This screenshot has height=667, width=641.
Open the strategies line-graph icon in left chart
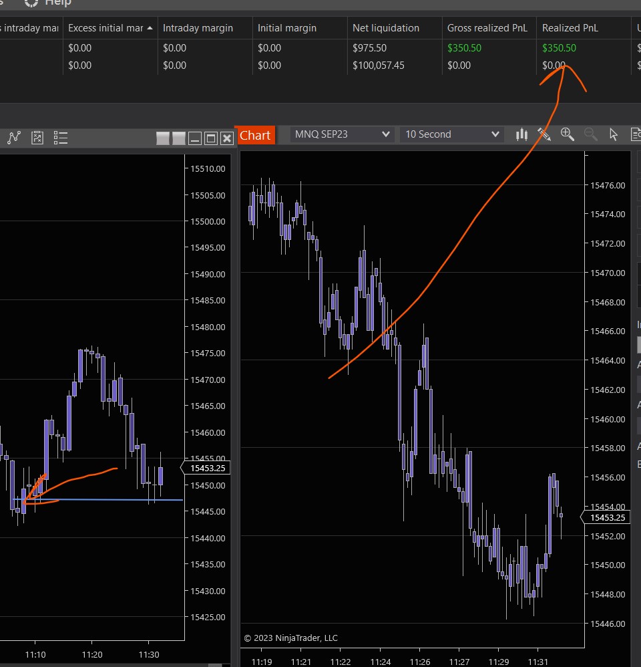click(x=14, y=138)
